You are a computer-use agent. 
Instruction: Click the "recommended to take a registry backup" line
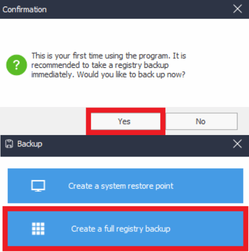coord(100,65)
